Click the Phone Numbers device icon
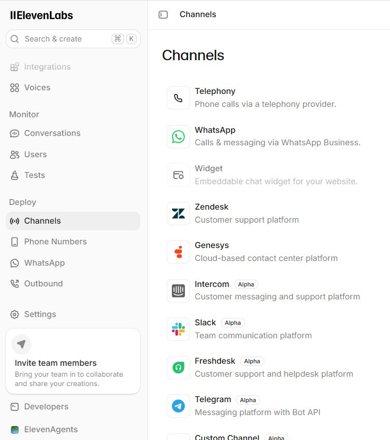 click(15, 242)
